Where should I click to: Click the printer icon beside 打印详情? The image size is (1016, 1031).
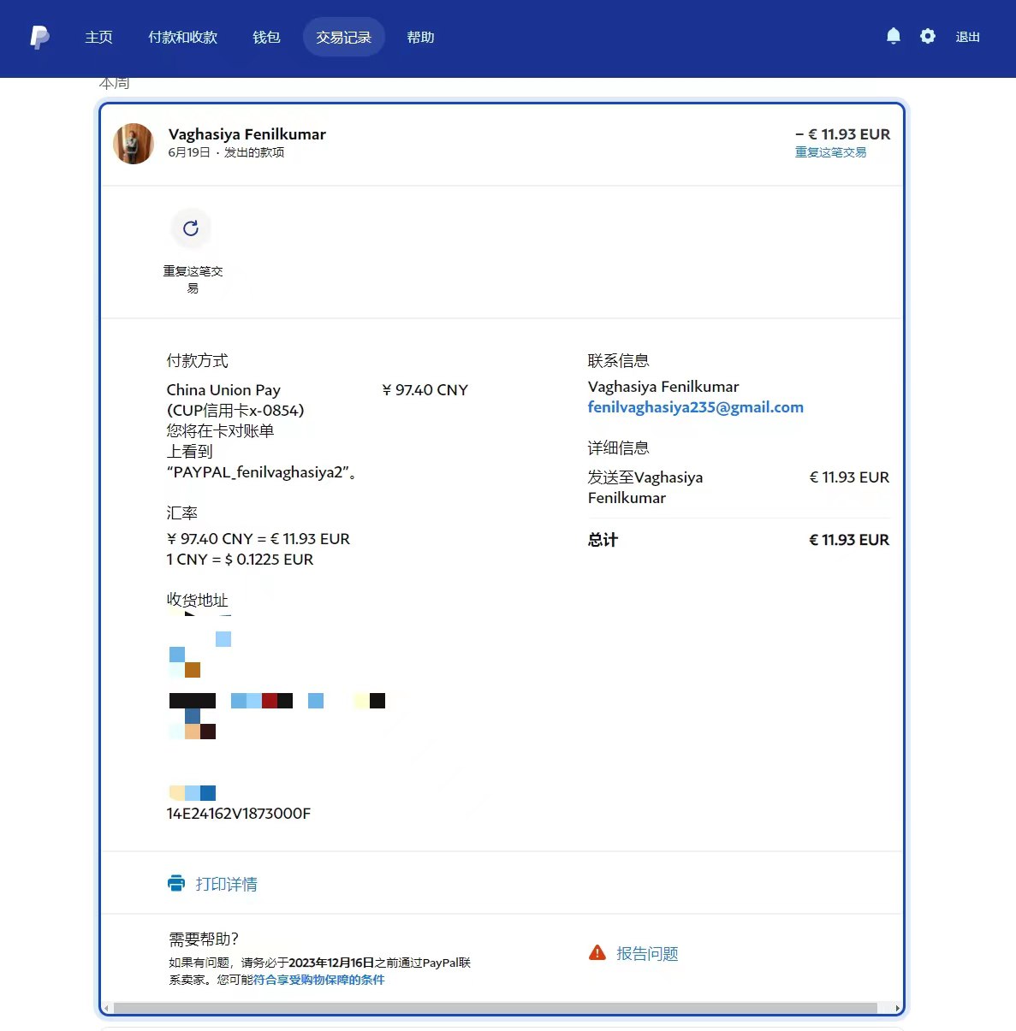176,883
